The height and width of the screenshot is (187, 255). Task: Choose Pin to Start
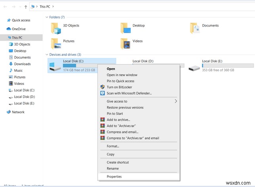point(139,114)
